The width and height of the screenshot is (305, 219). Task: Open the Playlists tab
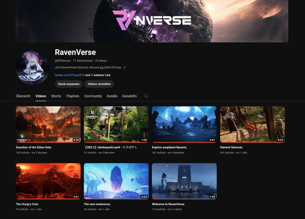point(72,96)
